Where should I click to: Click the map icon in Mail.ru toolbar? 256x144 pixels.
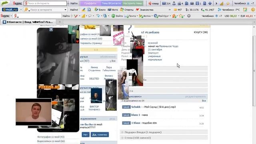245,10
